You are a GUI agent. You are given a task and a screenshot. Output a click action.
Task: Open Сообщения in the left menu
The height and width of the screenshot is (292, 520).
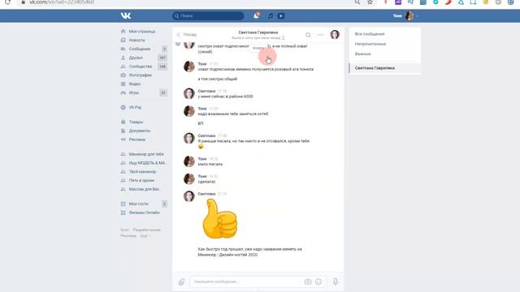click(x=140, y=49)
